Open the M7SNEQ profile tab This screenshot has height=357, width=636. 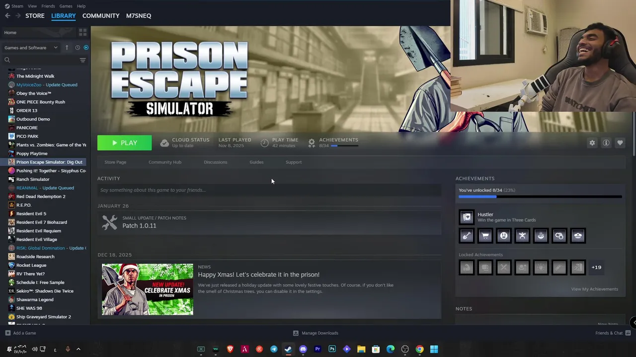pyautogui.click(x=139, y=16)
